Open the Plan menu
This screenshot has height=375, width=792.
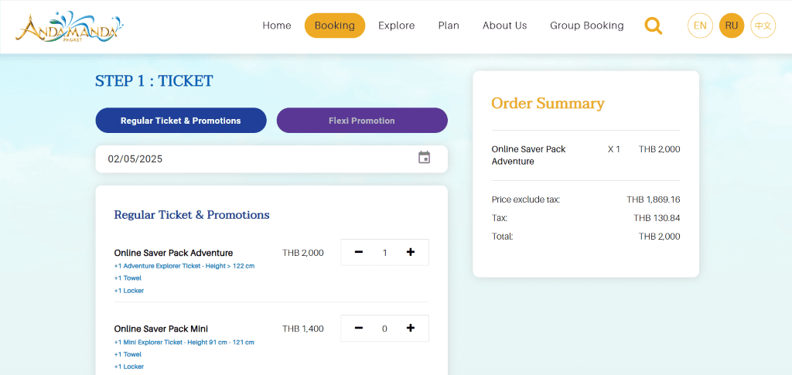point(449,26)
